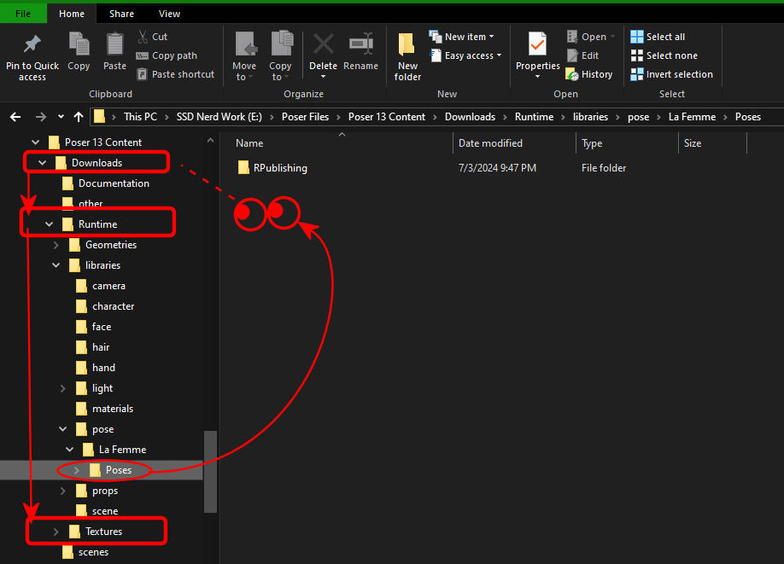Create a New folder from ribbon
The image size is (784, 564).
407,56
